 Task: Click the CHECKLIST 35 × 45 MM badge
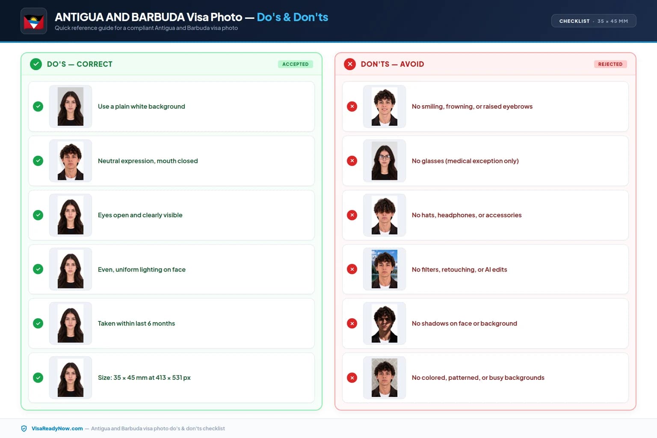click(x=594, y=21)
